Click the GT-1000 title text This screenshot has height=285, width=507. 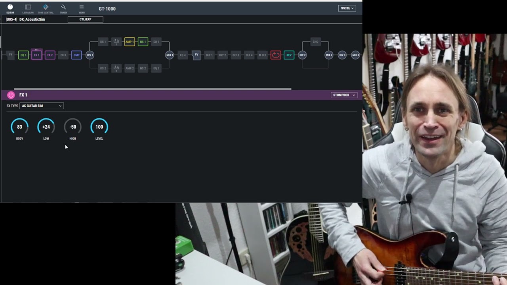coord(107,9)
